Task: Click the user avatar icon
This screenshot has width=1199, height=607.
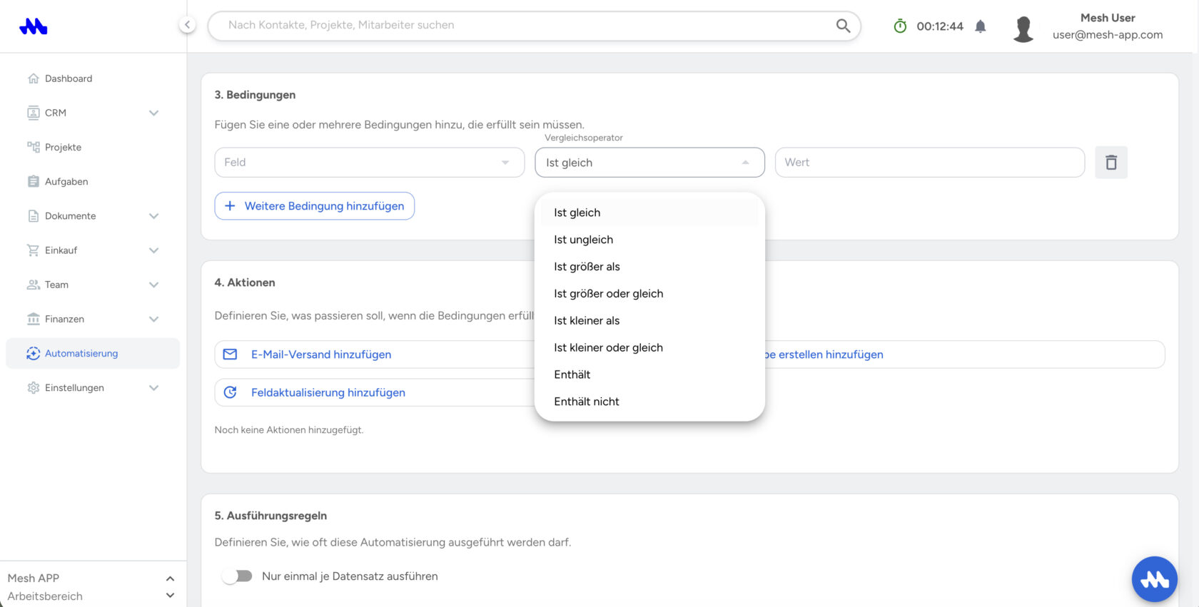Action: [x=1023, y=29]
